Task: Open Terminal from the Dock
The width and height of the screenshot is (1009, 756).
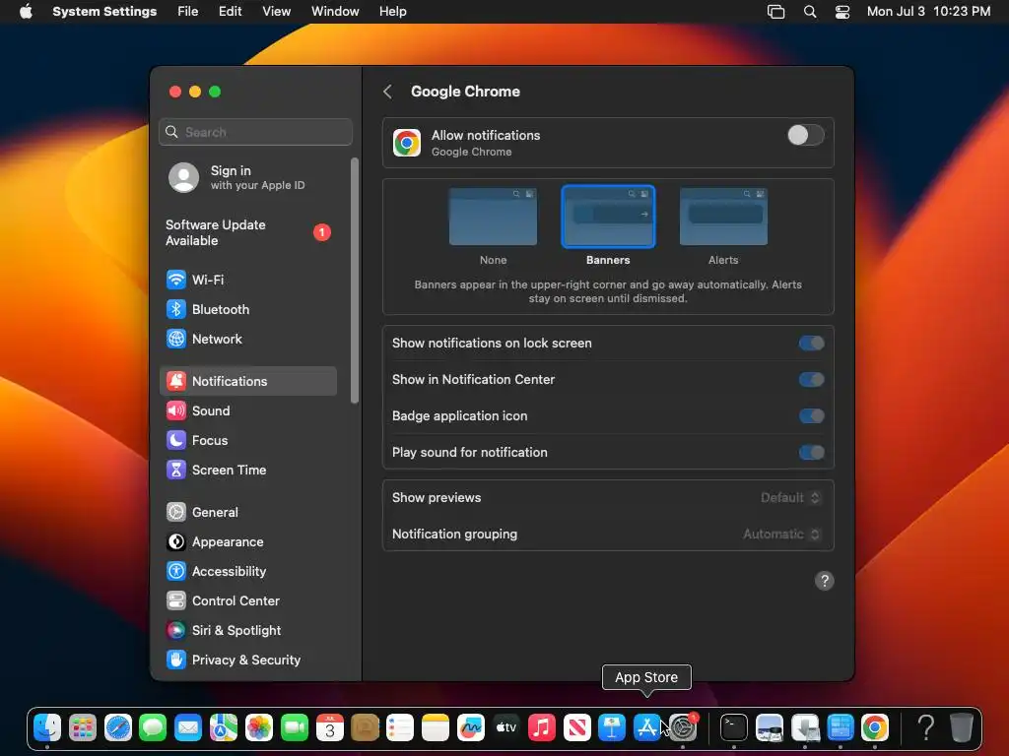Action: pyautogui.click(x=733, y=727)
